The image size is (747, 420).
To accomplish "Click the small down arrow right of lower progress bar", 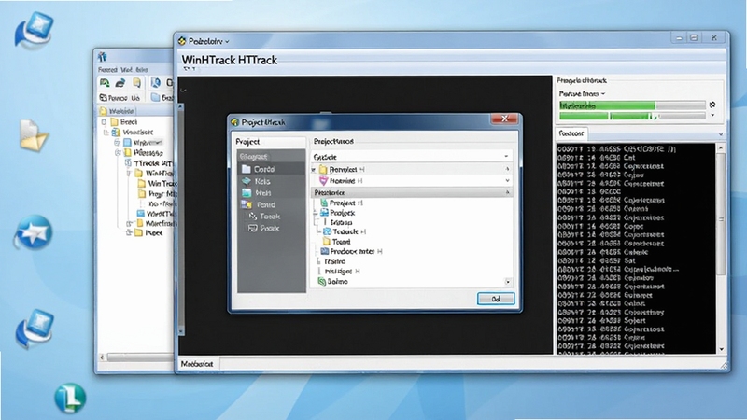I will click(712, 115).
